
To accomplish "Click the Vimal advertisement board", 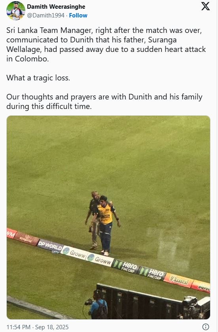I will click(x=179, y=280).
